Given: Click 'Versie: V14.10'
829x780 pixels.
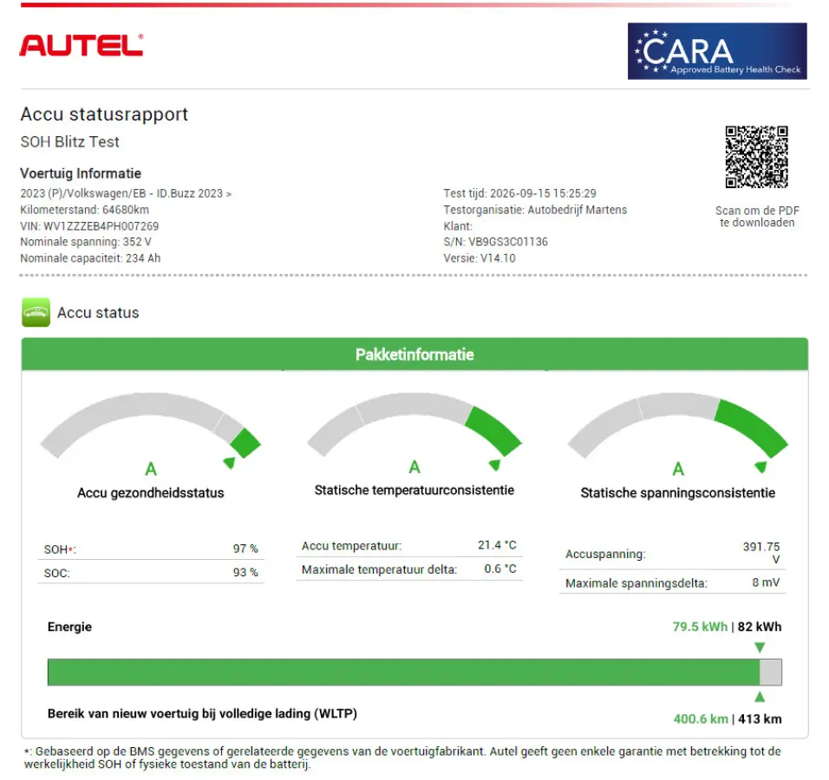Looking at the screenshot, I should click(480, 258).
